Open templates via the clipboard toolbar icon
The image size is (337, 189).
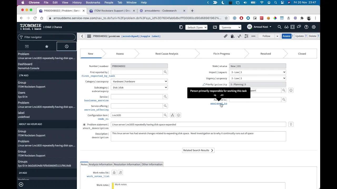(x=232, y=36)
